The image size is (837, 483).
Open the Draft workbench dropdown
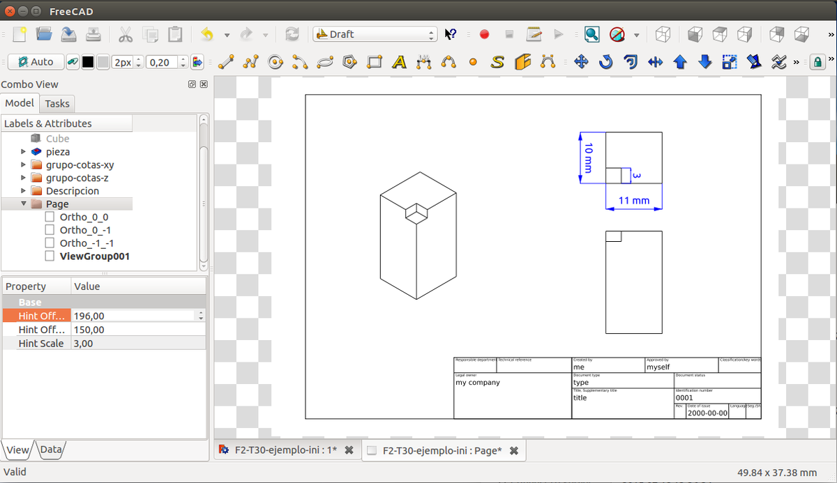coord(375,34)
